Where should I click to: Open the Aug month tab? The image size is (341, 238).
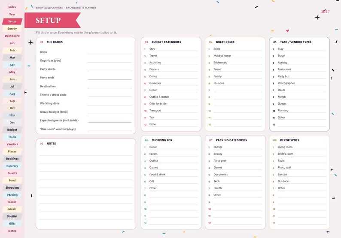click(x=12, y=93)
